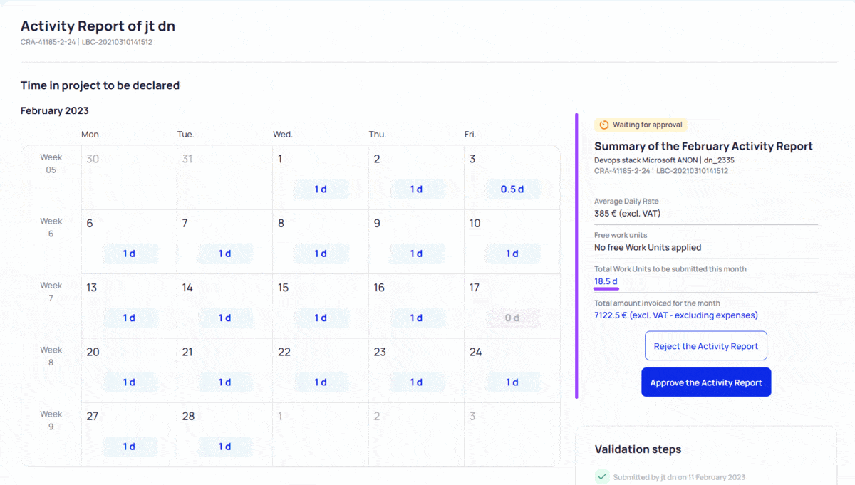Viewport: 855px width, 485px height.
Task: Click the 18.5 d total work units value
Action: (606, 281)
